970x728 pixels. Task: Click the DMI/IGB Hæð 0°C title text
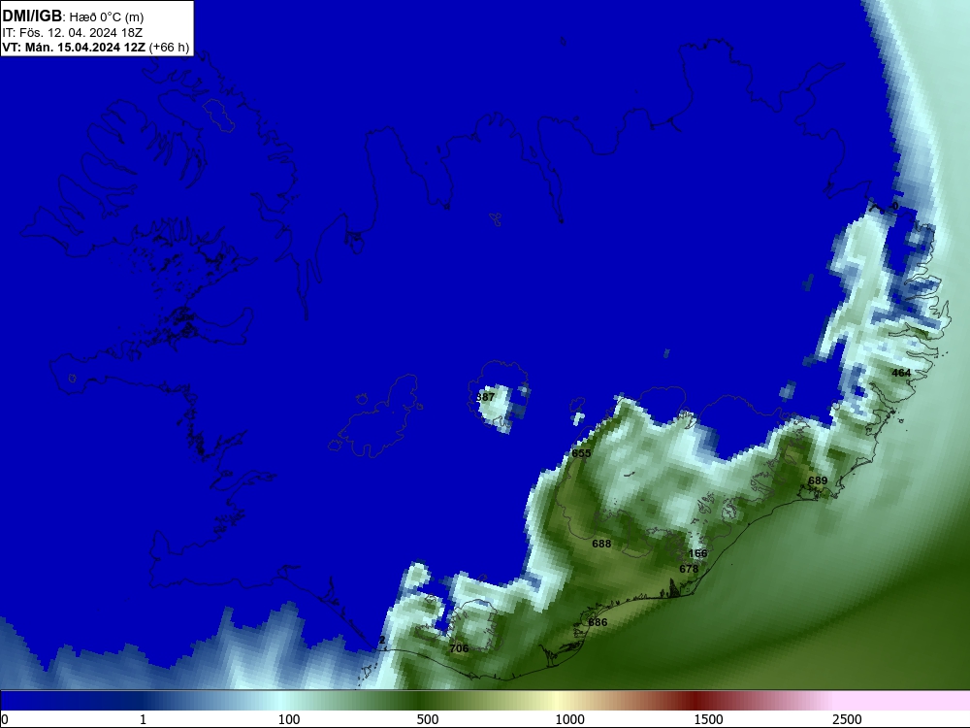click(x=73, y=17)
